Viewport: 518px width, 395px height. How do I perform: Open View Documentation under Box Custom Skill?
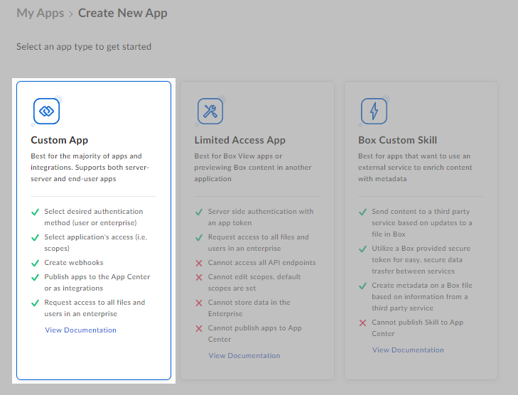coord(408,350)
